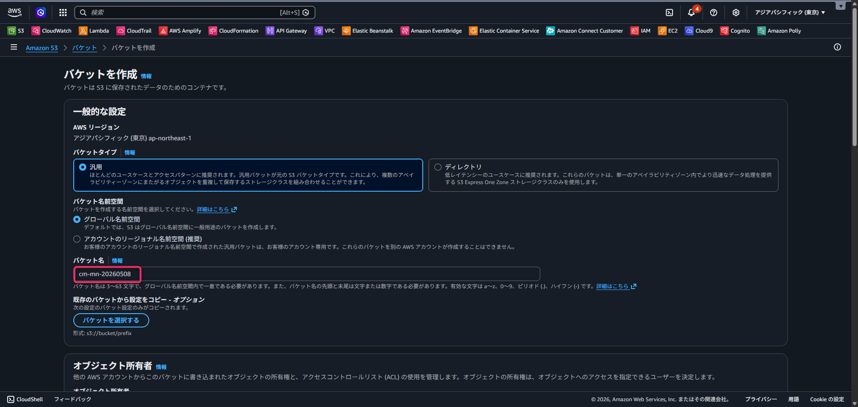Screen dimensions: 858x407
Task: Open VPC from the favorites bar
Action: (325, 31)
